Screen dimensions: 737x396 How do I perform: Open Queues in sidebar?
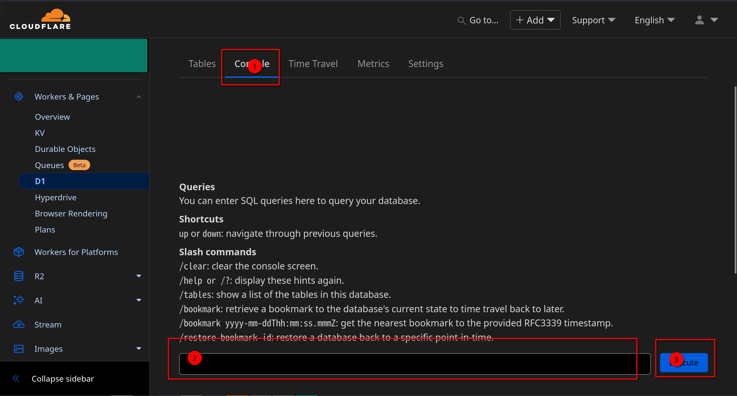click(x=49, y=165)
